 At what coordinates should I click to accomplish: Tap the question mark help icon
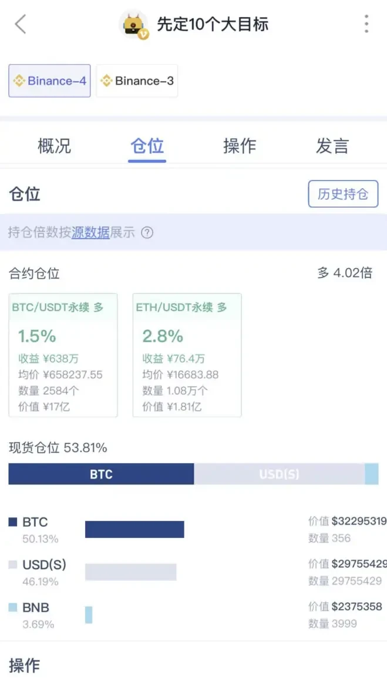pyautogui.click(x=146, y=233)
